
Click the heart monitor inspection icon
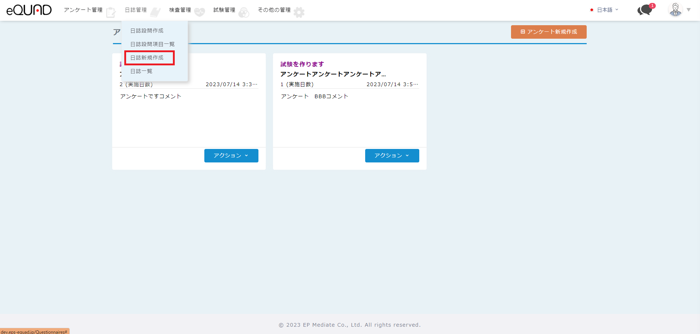[x=200, y=12]
